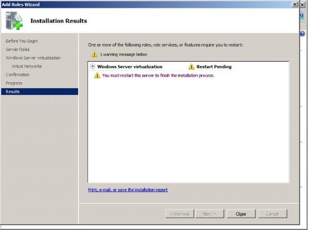The height and width of the screenshot is (230, 323).
Task: Select the Progress step in the sidebar
Action: pyautogui.click(x=14, y=83)
